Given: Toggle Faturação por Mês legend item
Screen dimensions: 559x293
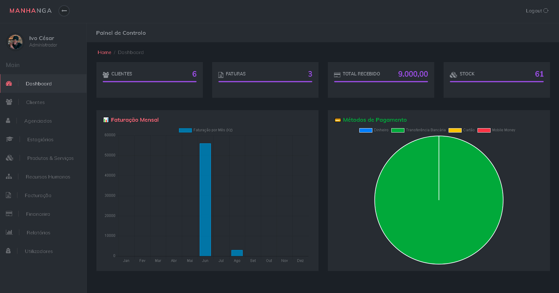Looking at the screenshot, I should [x=206, y=130].
